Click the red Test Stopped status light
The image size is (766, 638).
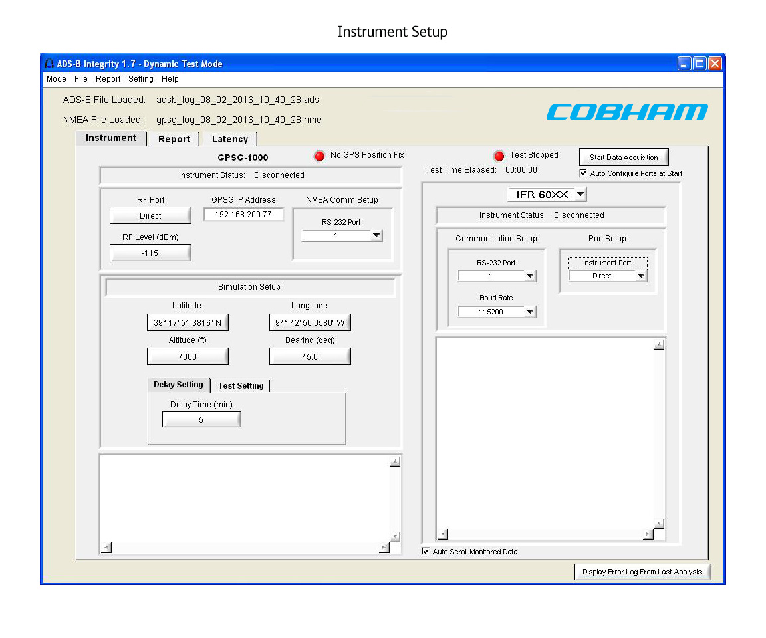(x=499, y=156)
